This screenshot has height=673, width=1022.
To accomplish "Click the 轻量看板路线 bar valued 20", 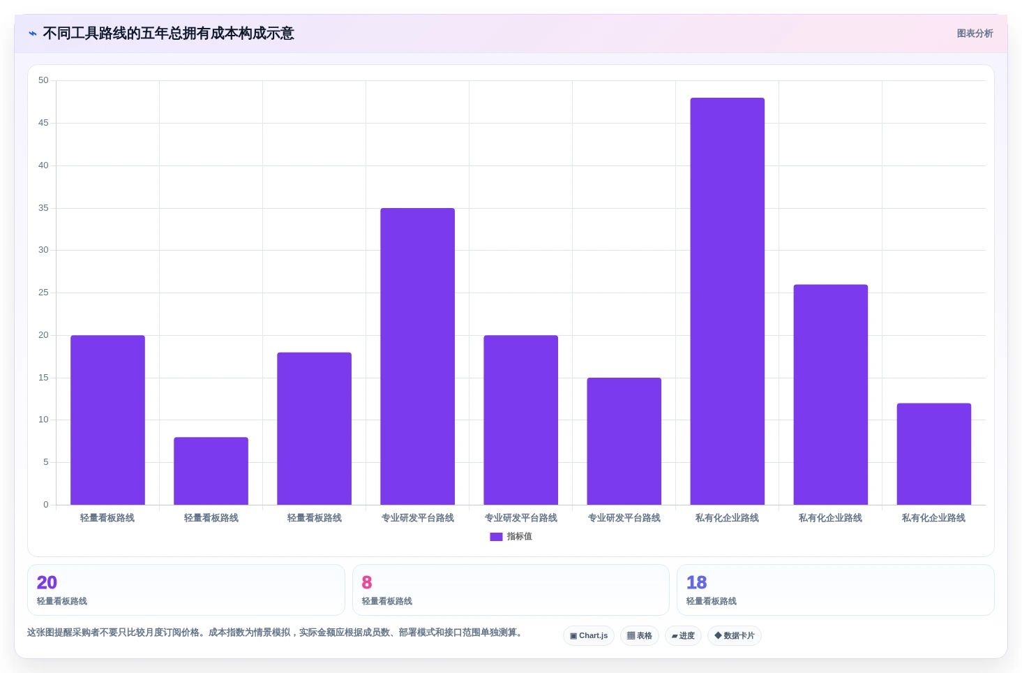I will 107,420.
